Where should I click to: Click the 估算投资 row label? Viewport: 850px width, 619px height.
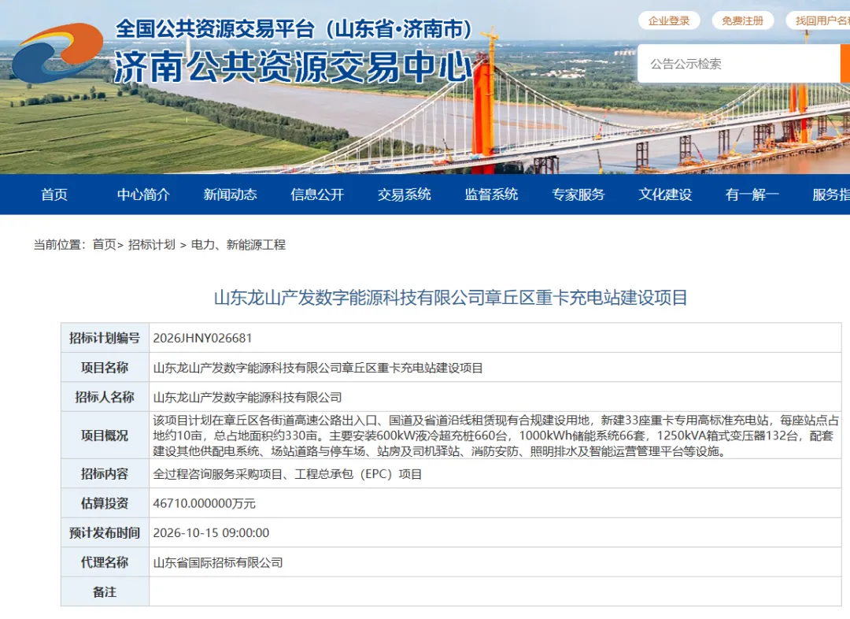click(x=105, y=503)
